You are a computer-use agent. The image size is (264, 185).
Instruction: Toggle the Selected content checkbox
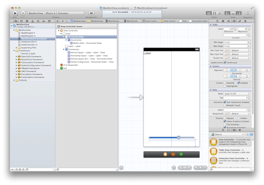[225, 83]
